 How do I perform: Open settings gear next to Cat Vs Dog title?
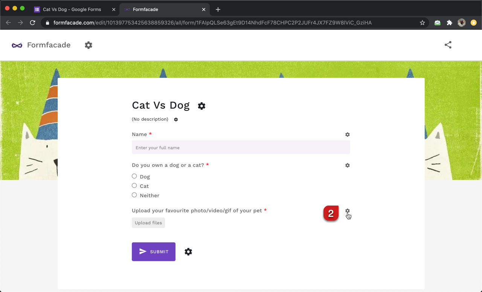201,106
